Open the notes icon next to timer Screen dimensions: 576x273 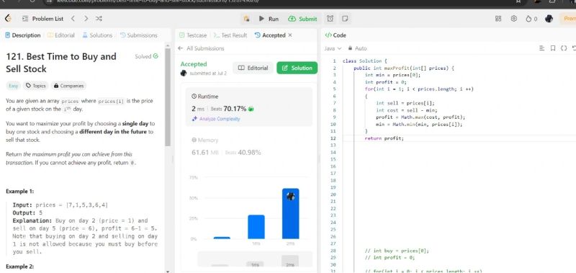pyautogui.click(x=345, y=19)
